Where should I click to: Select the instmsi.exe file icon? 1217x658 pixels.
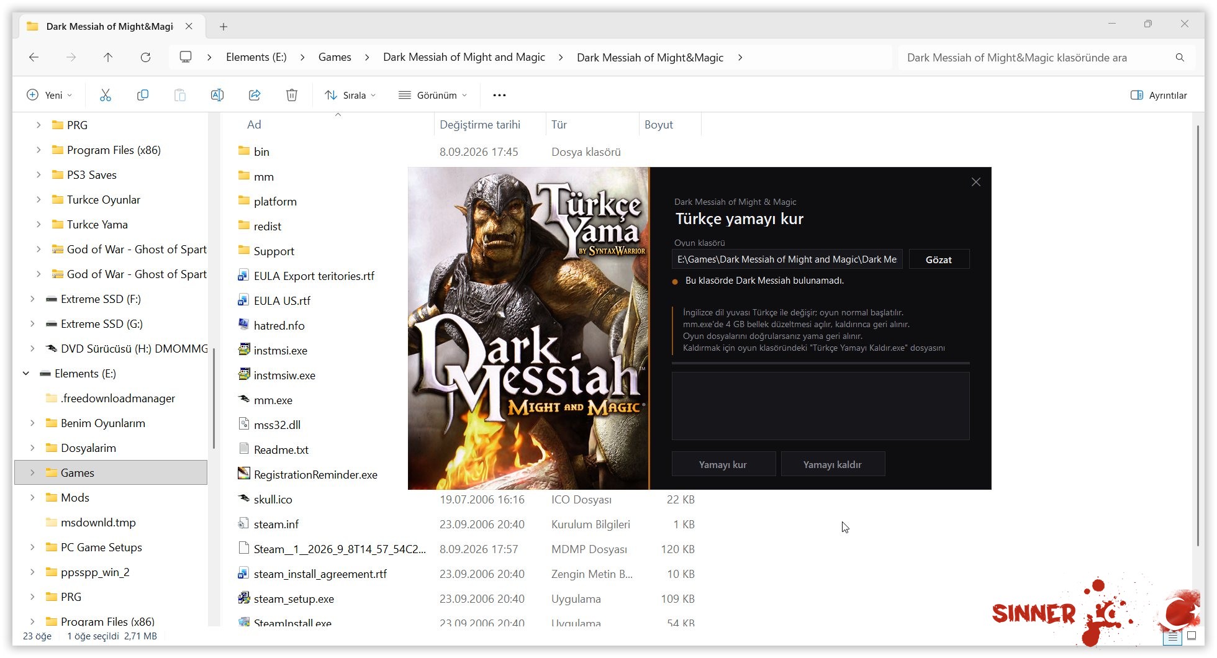pyautogui.click(x=244, y=350)
